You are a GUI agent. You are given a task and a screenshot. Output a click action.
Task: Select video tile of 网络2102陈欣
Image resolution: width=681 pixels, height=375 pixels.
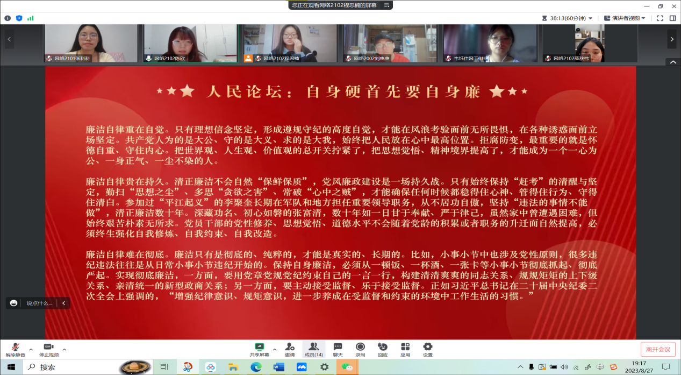[190, 44]
